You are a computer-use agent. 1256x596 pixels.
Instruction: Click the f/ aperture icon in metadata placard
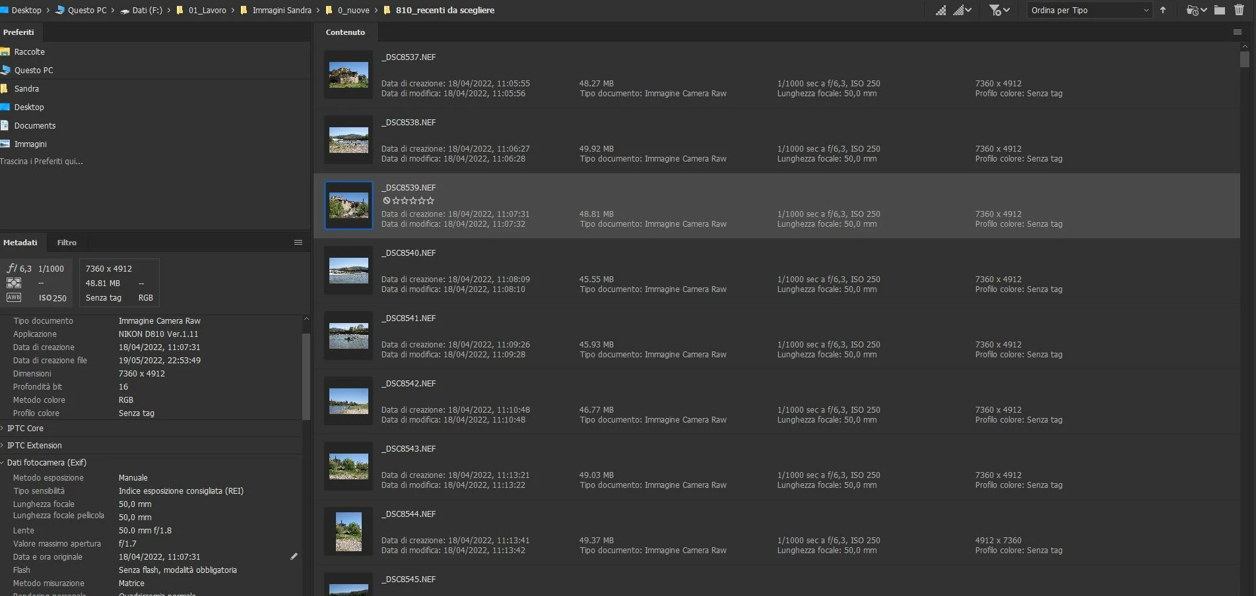12,268
